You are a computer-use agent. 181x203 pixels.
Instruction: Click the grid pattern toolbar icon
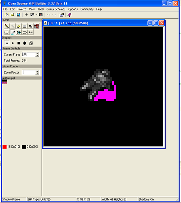32,15
